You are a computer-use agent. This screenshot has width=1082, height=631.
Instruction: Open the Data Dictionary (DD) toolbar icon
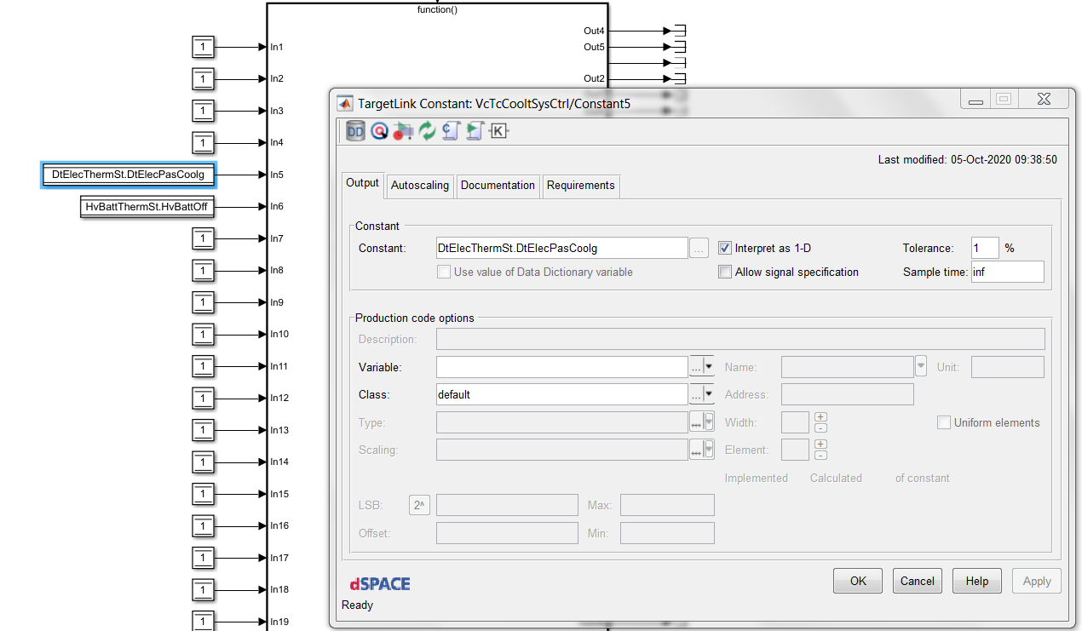pos(355,130)
